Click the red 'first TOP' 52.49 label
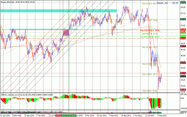 (150, 31)
